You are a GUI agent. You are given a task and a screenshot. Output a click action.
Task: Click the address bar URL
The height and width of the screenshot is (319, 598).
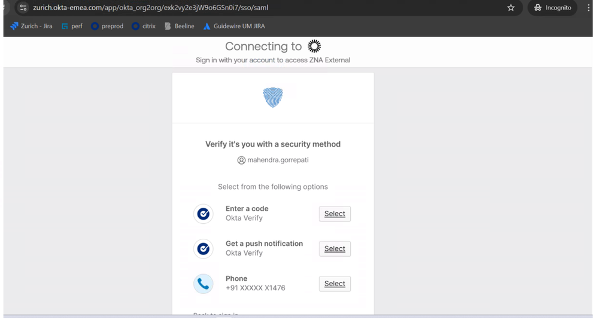click(x=150, y=8)
